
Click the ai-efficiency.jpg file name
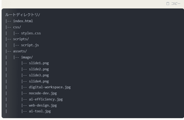[x=46, y=99]
